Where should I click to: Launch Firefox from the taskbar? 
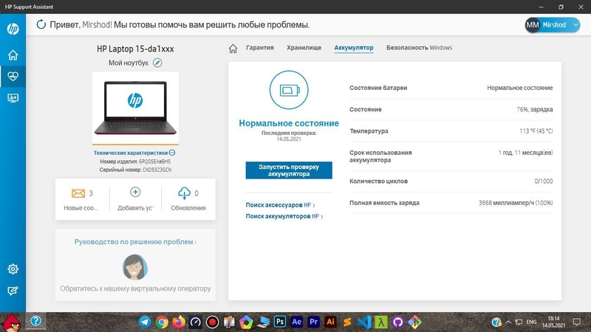coord(179,322)
